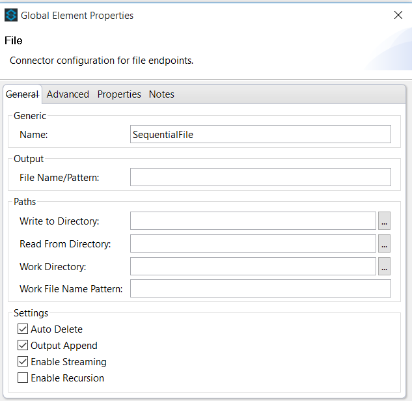Click the Read From Directory text field
Viewport: 412px width, 401px height.
[x=253, y=244]
